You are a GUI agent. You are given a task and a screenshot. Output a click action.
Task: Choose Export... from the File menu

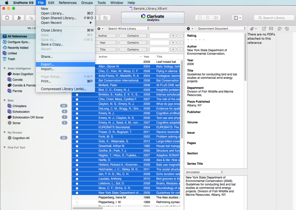point(47,64)
